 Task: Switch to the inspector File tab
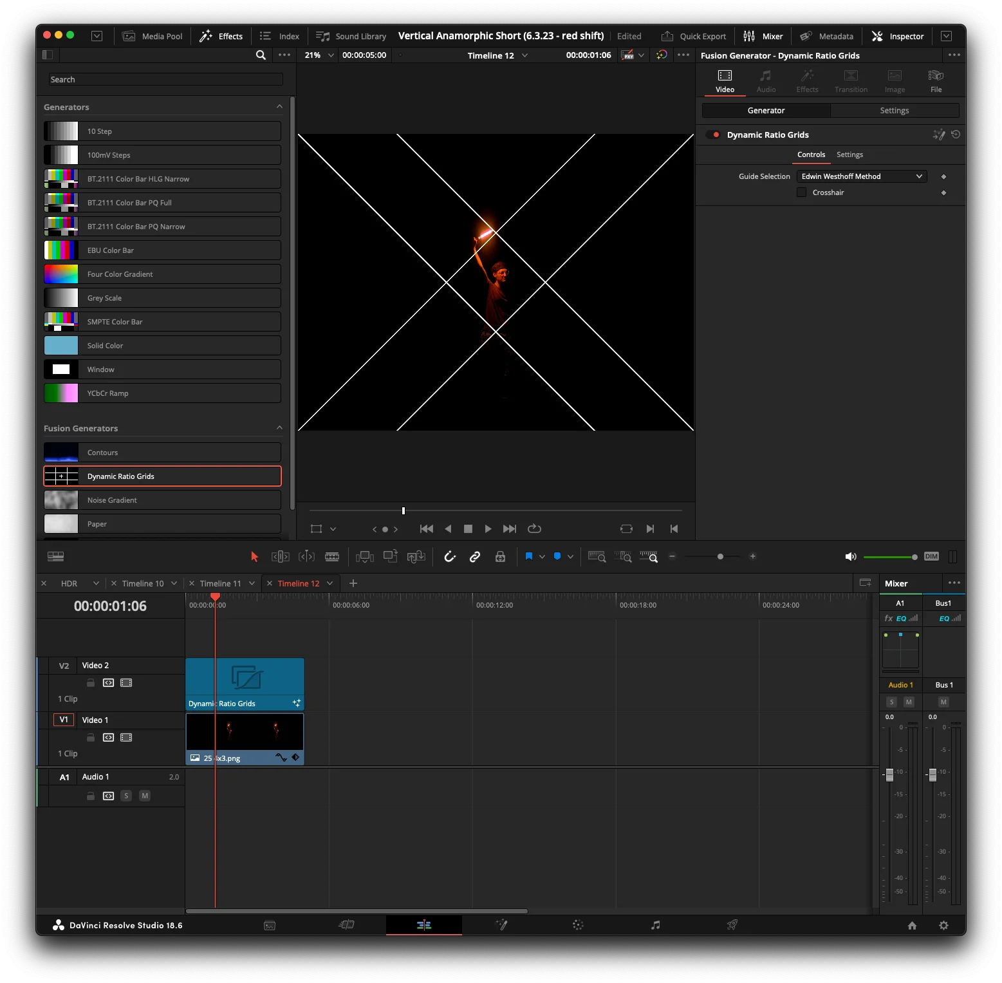tap(936, 81)
